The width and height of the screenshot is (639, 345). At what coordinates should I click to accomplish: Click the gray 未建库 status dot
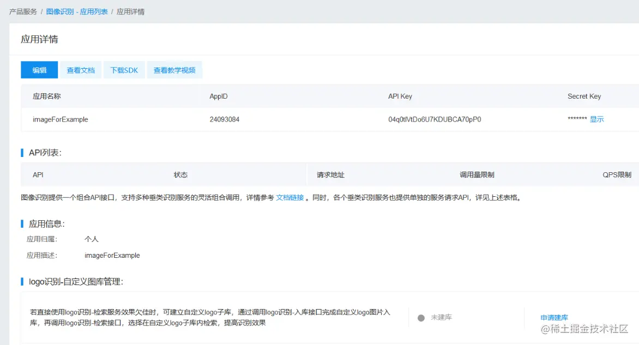pyautogui.click(x=420, y=317)
